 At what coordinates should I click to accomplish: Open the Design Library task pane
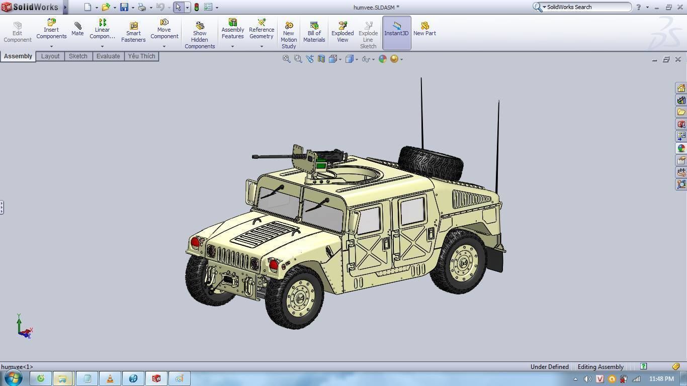681,101
